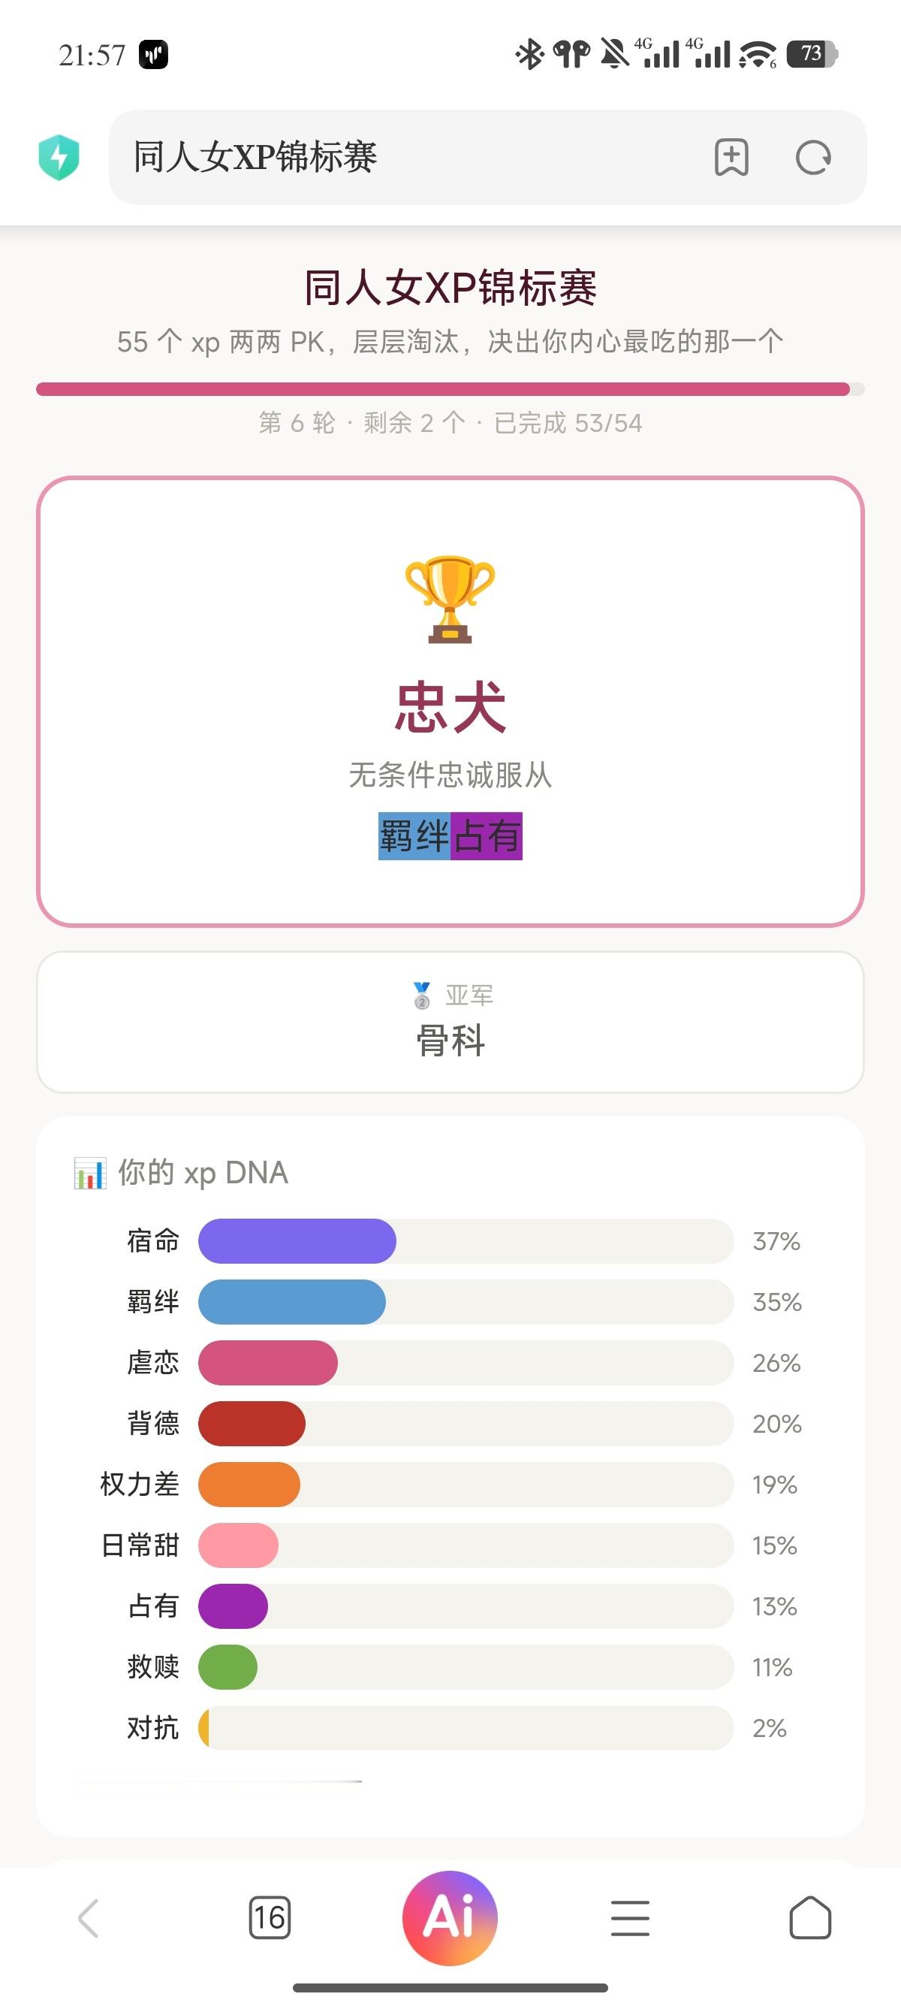Reload the page with refresh icon
The width and height of the screenshot is (901, 2006).
click(813, 158)
